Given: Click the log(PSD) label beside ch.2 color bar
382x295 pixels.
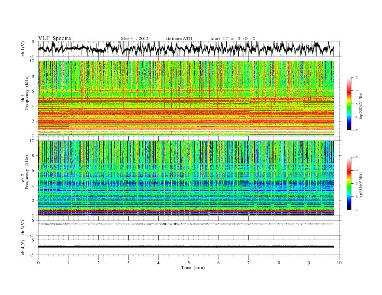Looking at the screenshot, I should [x=361, y=185].
